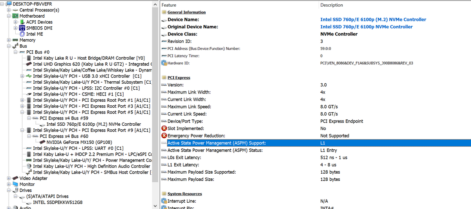This screenshot has width=471, height=209.
Task: Click the Intel UHD Graphics 620 card icon
Action: click(x=29, y=64)
